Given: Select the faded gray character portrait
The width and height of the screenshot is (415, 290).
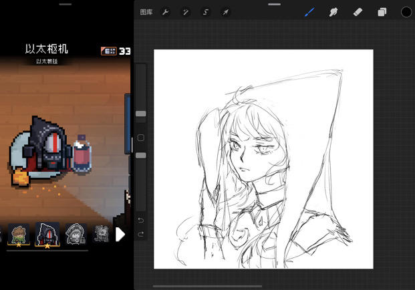Looking at the screenshot, I should [x=102, y=234].
